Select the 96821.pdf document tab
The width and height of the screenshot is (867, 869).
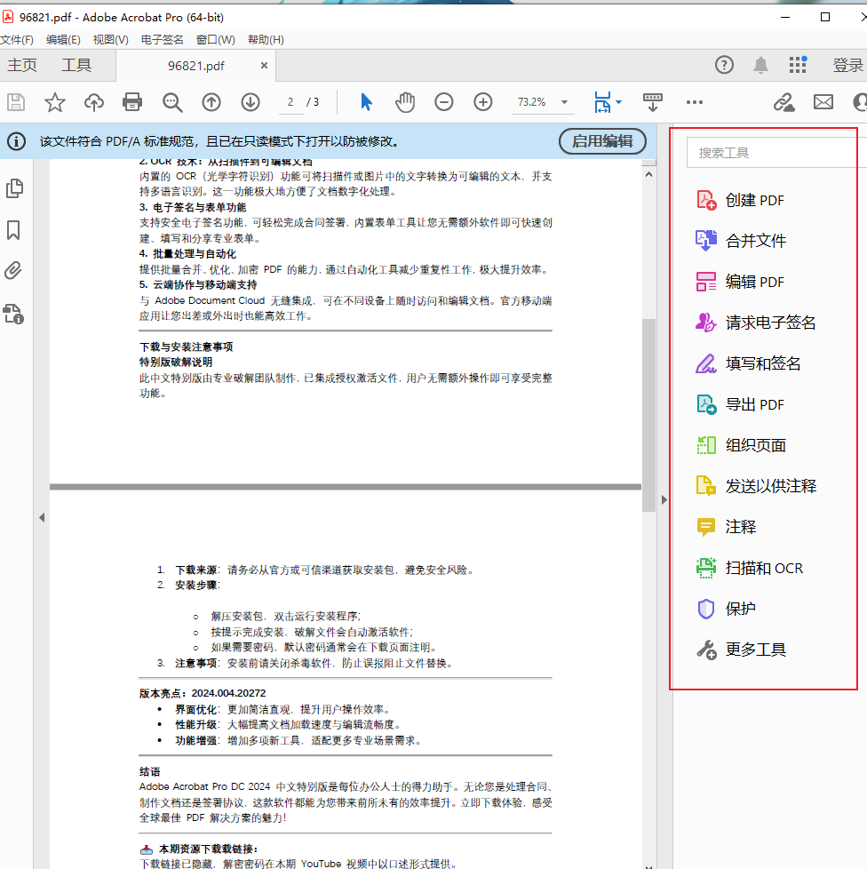196,66
